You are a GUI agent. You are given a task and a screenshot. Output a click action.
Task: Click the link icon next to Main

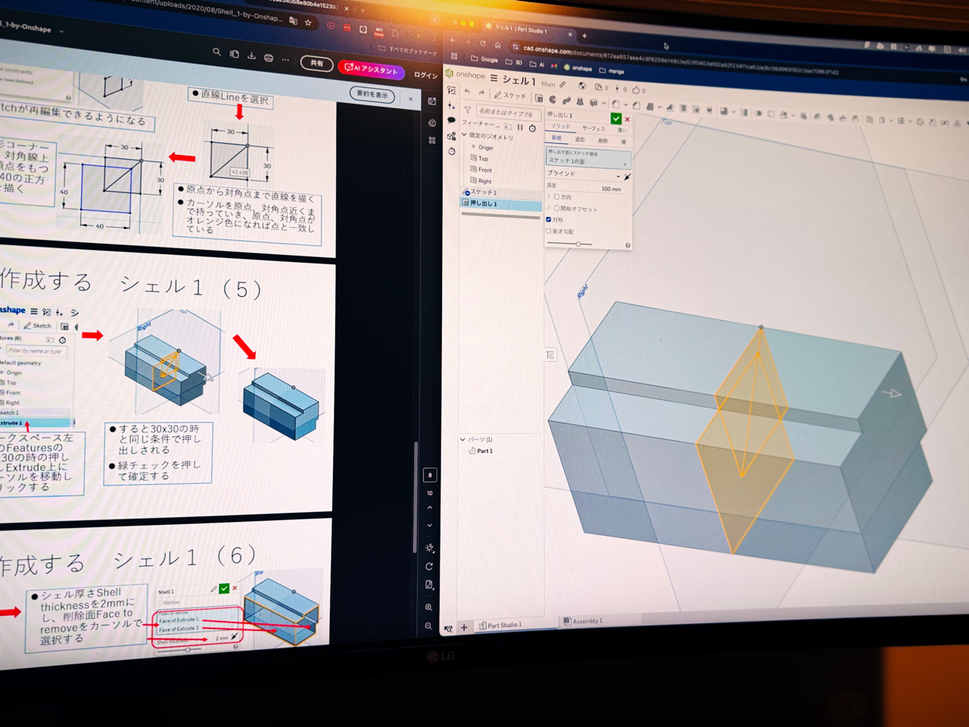[x=562, y=85]
